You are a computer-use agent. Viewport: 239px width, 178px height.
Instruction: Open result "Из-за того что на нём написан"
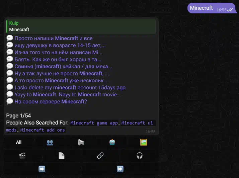click(x=58, y=53)
